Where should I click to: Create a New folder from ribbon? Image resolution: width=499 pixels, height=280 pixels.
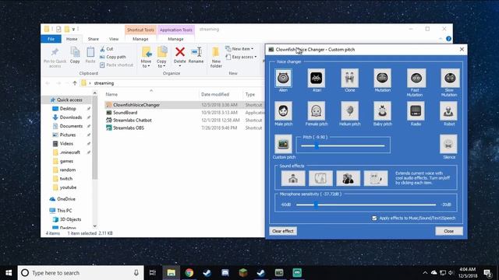[x=216, y=57]
